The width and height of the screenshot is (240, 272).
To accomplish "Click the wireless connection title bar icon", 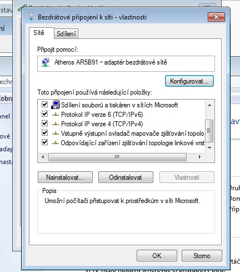I will (x=31, y=17).
